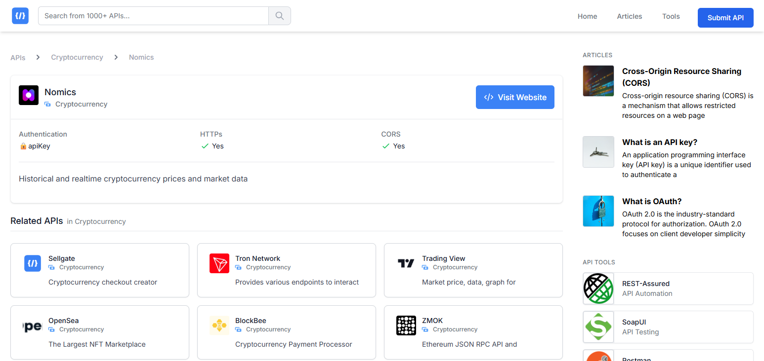This screenshot has width=764, height=361.
Task: Open the CORS article thumbnail
Action: pyautogui.click(x=598, y=81)
